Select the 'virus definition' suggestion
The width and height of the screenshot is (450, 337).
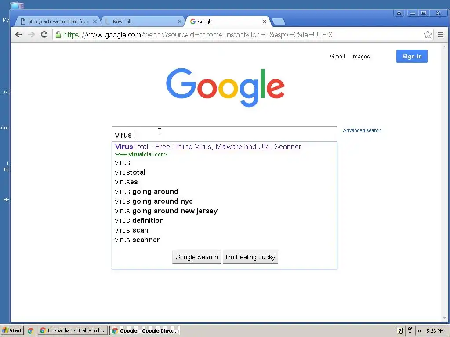[x=225, y=220]
